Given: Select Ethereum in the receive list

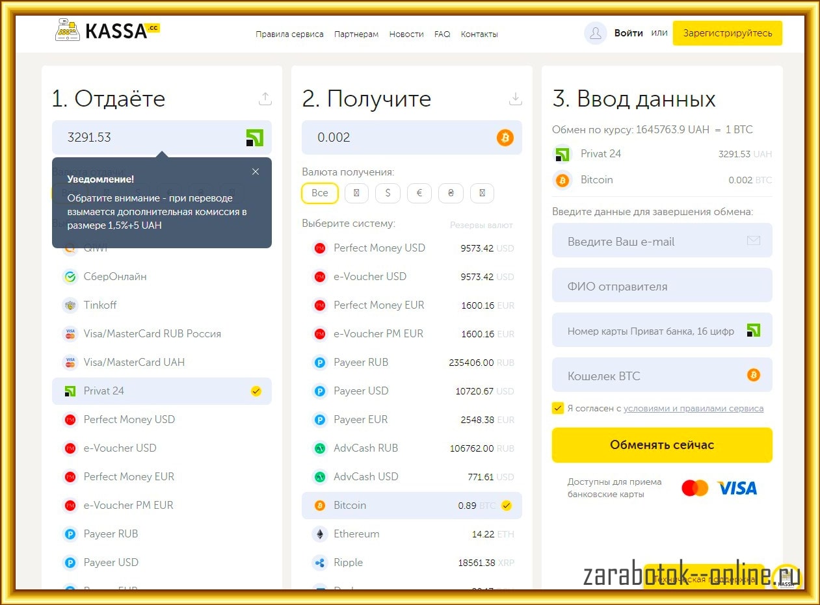Looking at the screenshot, I should (356, 534).
